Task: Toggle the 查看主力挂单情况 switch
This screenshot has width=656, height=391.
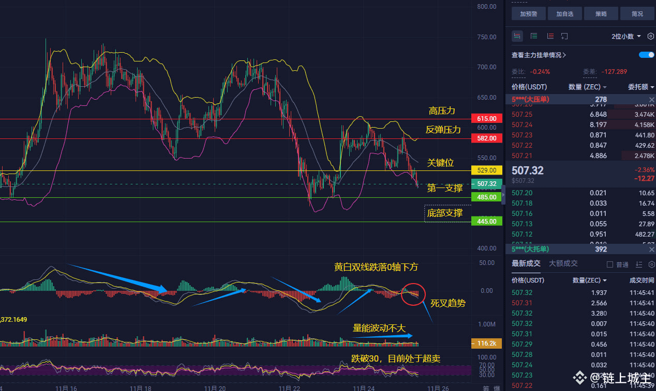Action: click(x=646, y=55)
